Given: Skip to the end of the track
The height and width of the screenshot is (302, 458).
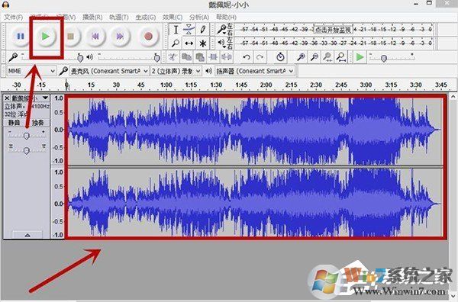Looking at the screenshot, I should coord(120,36).
